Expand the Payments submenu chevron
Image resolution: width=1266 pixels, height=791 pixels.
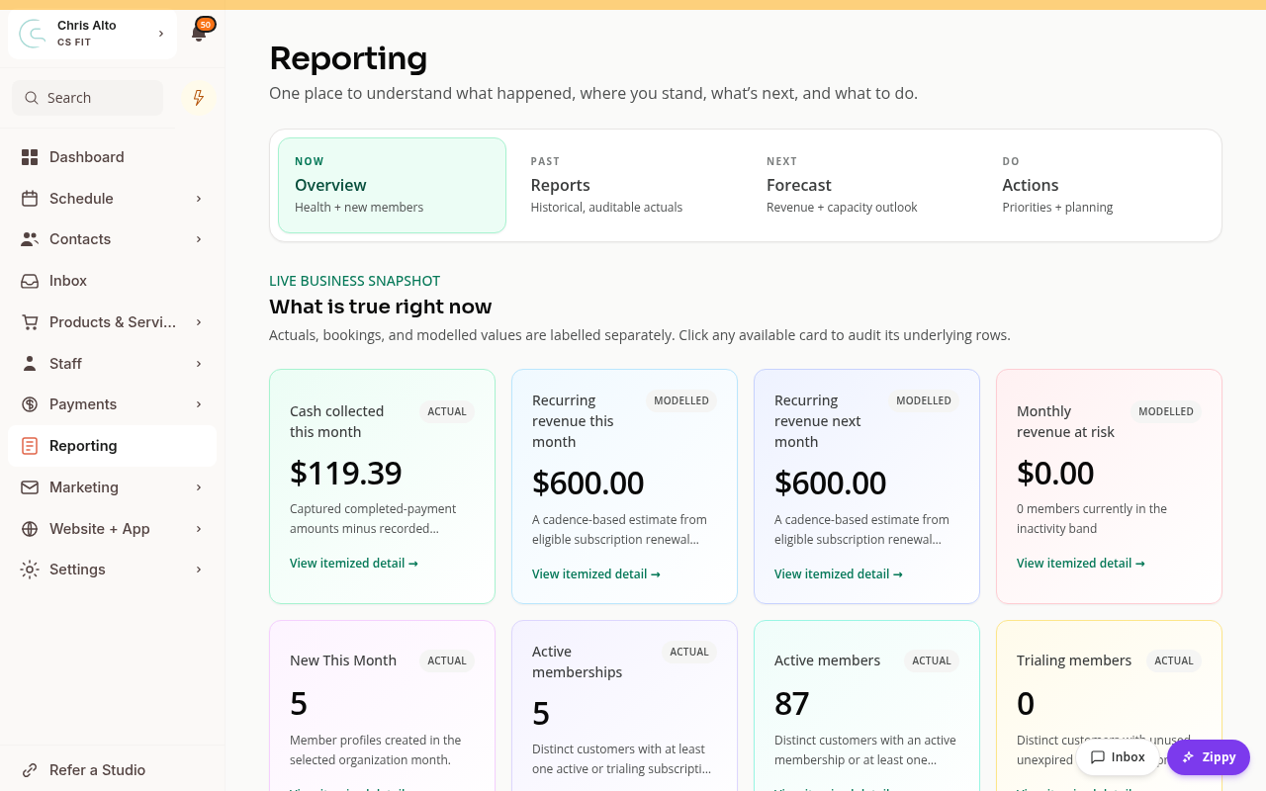[199, 404]
